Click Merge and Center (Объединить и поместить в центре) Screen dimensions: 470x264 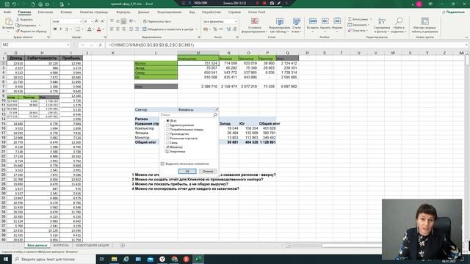168,29
